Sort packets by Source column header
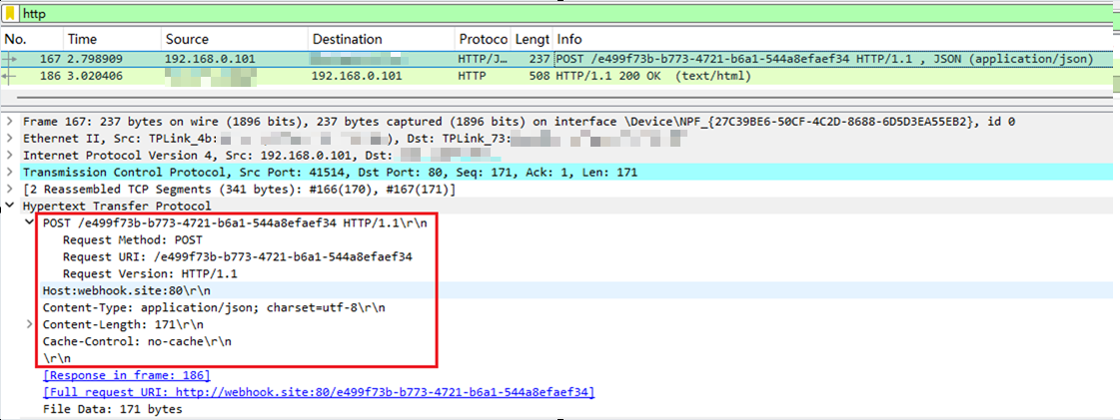Viewport: 1120px width, 420px height. click(235, 39)
